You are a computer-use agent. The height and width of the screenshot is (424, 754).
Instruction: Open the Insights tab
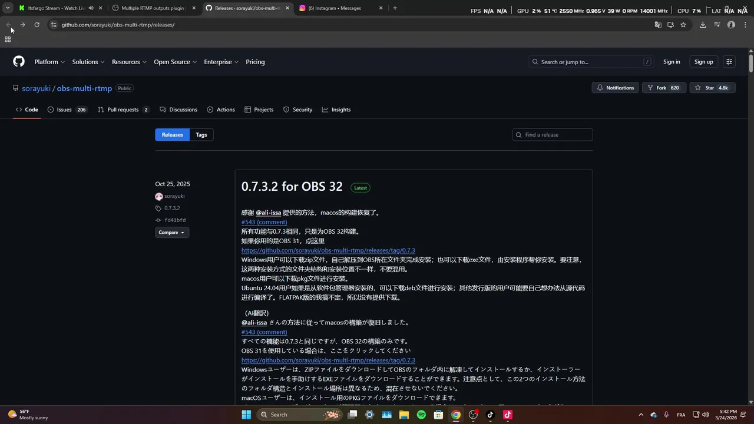(x=336, y=110)
